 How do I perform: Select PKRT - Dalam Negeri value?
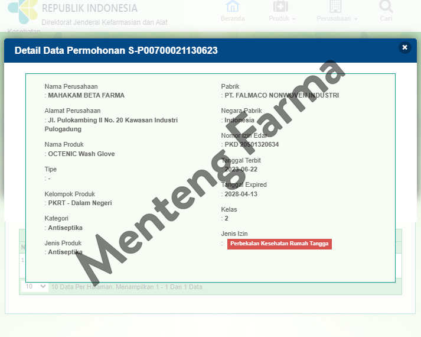(80, 203)
